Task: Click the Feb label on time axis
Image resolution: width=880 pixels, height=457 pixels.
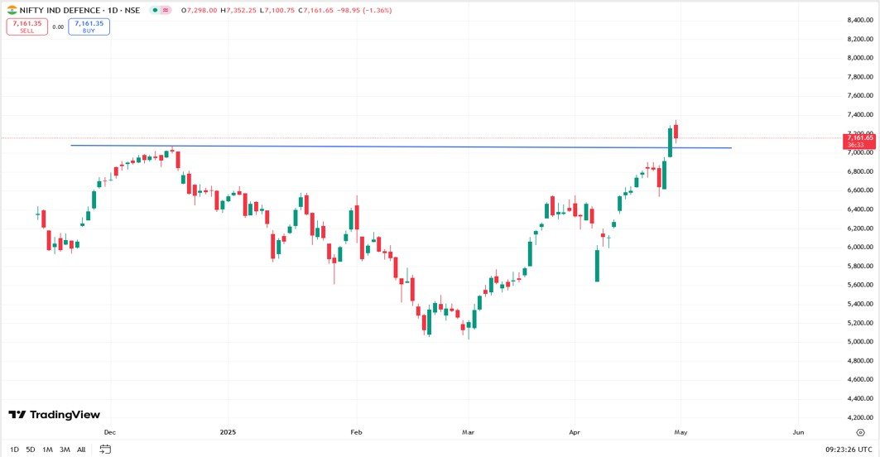Action: 356,432
